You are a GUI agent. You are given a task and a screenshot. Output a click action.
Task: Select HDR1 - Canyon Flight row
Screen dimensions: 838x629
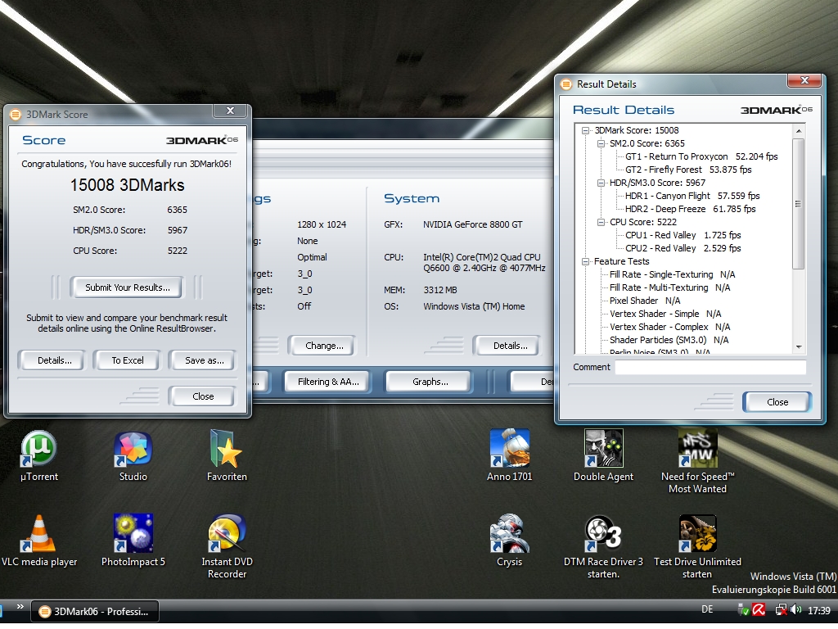[x=692, y=196]
